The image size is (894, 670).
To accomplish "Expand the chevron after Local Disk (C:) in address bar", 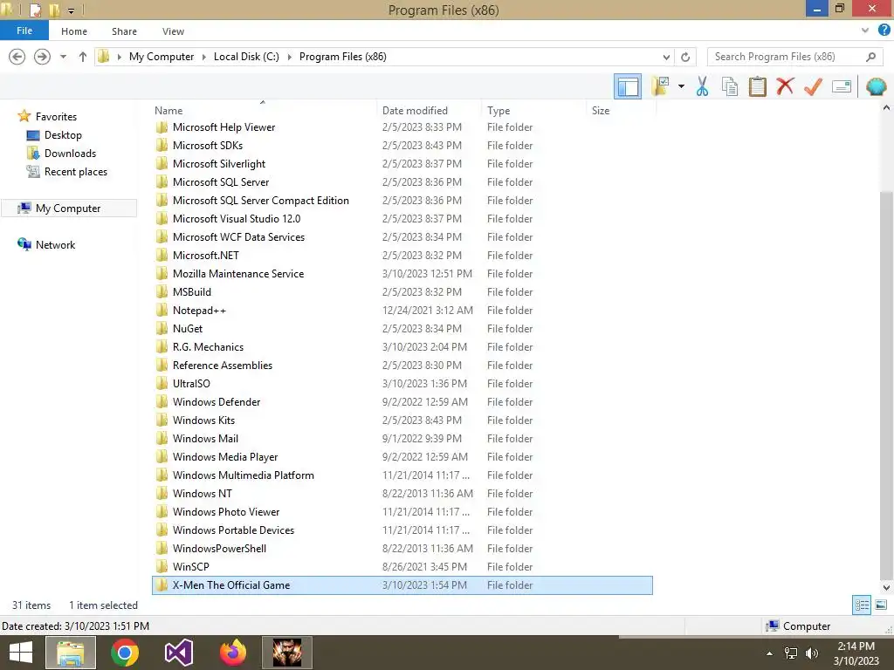I will point(290,57).
